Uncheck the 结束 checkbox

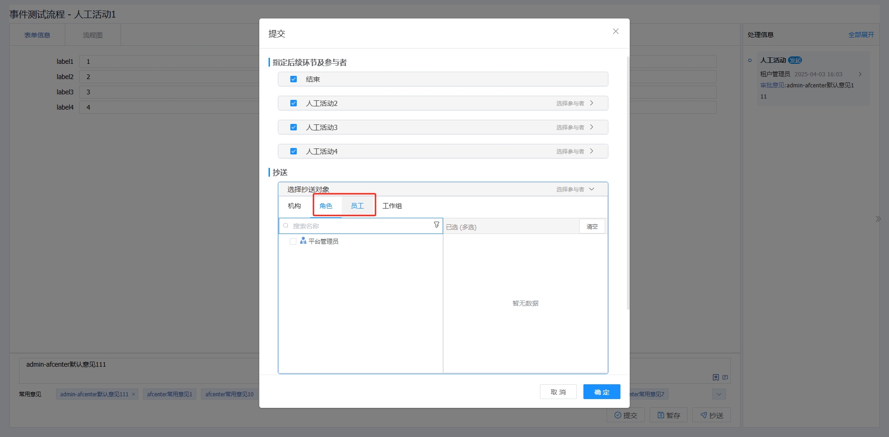pyautogui.click(x=293, y=79)
